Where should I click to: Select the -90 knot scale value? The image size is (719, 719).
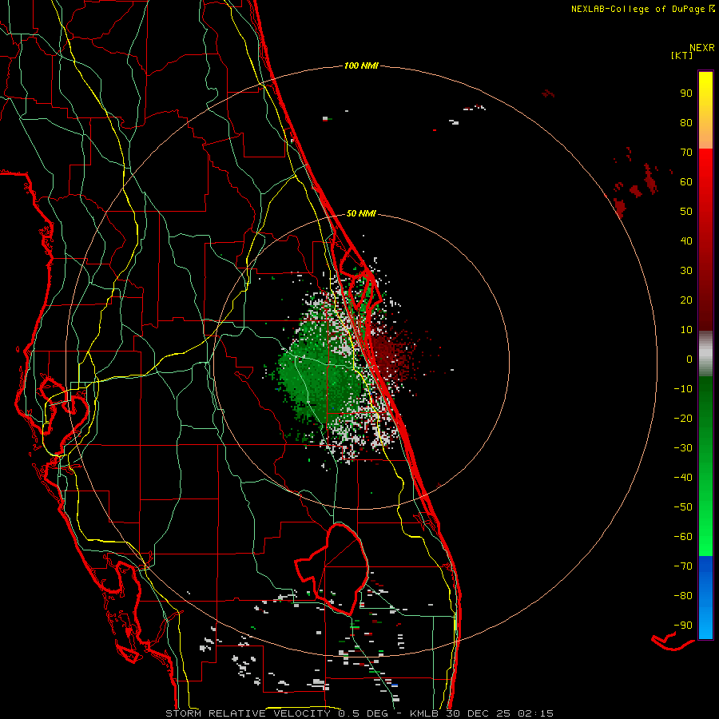683,625
